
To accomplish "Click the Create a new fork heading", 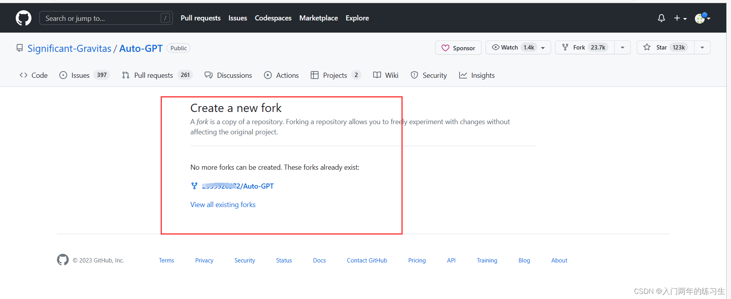I will point(236,108).
